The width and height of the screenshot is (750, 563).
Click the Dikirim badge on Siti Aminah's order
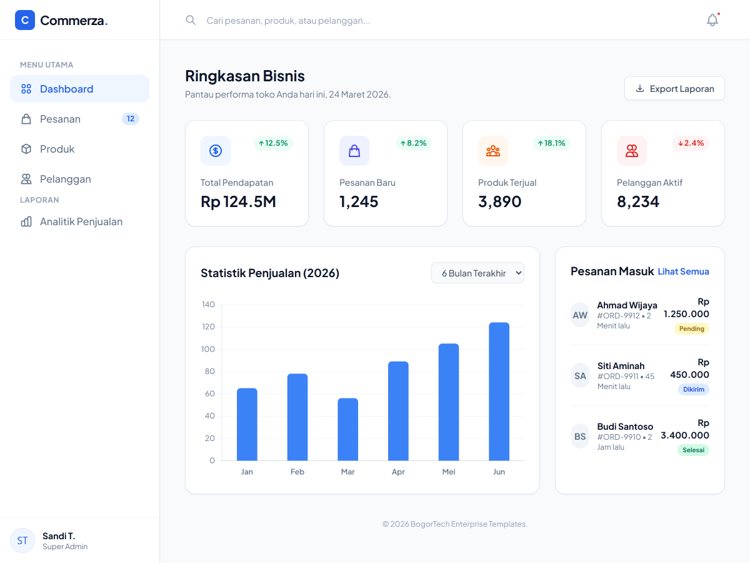click(693, 389)
